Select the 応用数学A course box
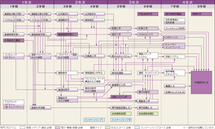Screen dimensions: 215x129 pos(67,14)
